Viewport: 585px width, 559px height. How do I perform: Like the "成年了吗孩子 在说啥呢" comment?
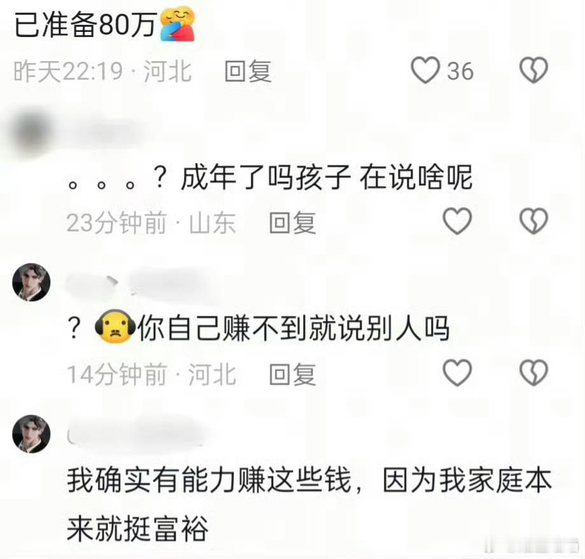point(457,222)
